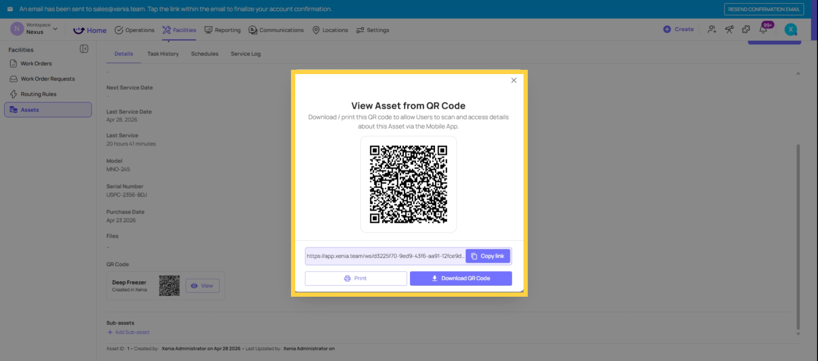Click View button on Deep Freezer QR
The image size is (818, 361).
[202, 286]
